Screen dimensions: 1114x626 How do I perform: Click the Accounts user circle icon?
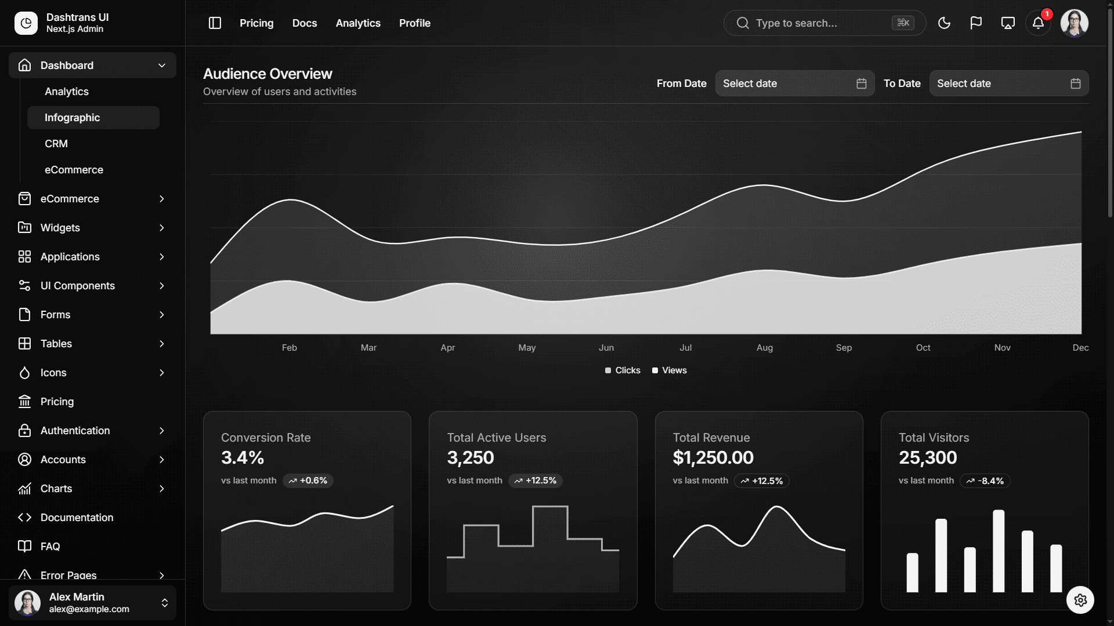24,460
